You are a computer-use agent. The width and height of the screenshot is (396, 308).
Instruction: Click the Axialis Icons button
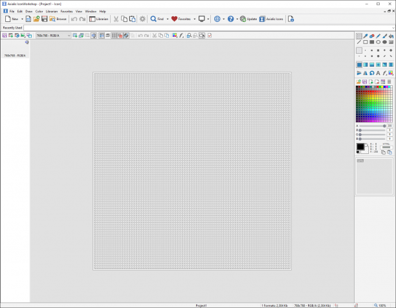click(271, 19)
